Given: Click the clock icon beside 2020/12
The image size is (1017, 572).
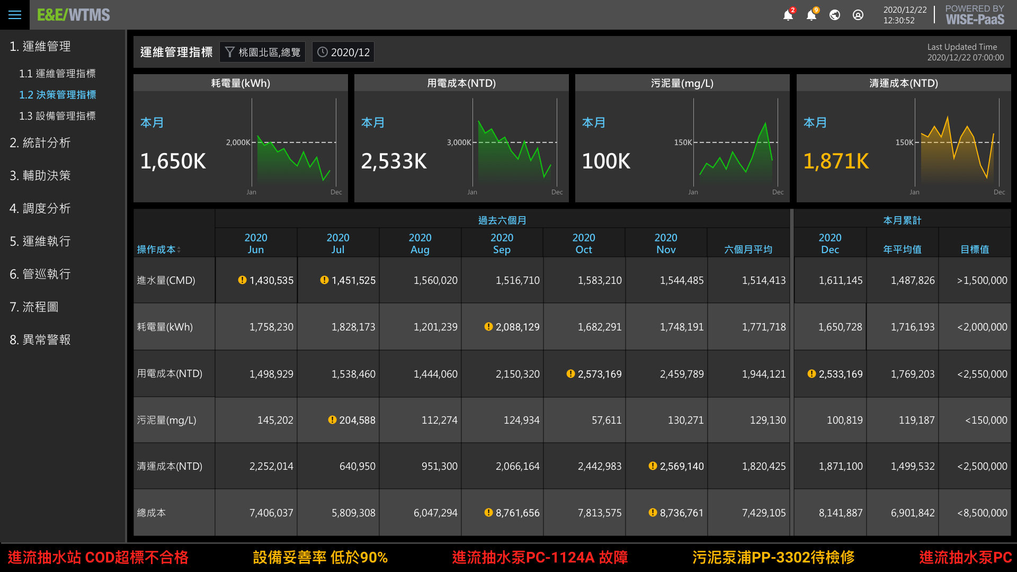Looking at the screenshot, I should pyautogui.click(x=322, y=52).
